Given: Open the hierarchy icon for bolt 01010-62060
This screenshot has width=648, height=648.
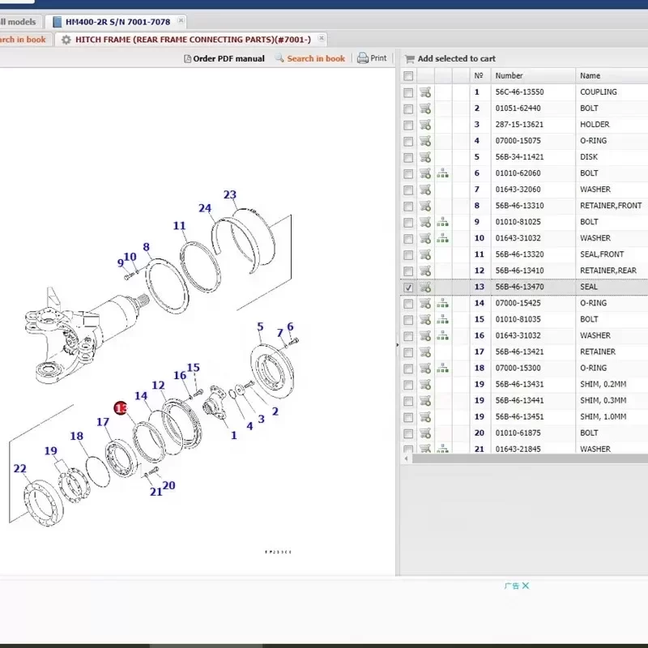Looking at the screenshot, I should [x=442, y=173].
